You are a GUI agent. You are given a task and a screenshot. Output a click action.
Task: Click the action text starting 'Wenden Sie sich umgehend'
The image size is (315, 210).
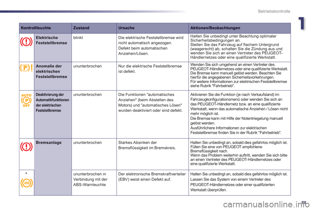(x=239, y=75)
